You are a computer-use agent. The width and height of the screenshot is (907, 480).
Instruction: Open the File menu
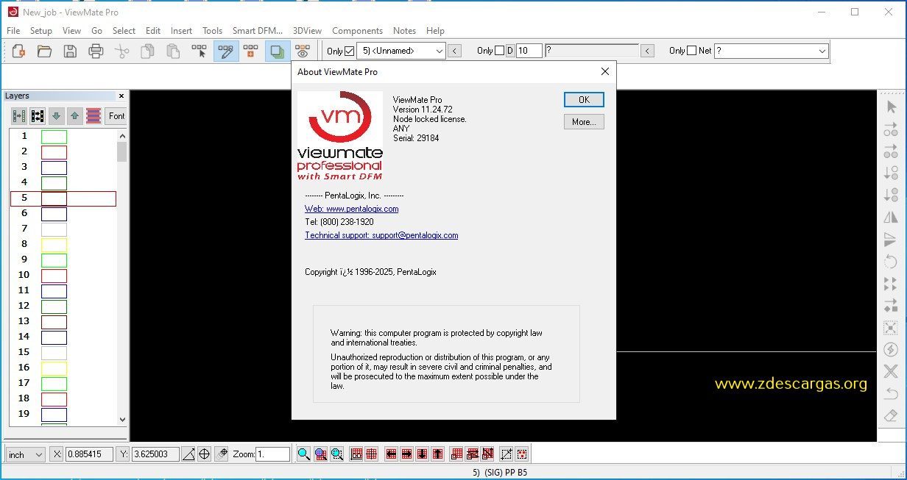click(x=13, y=31)
